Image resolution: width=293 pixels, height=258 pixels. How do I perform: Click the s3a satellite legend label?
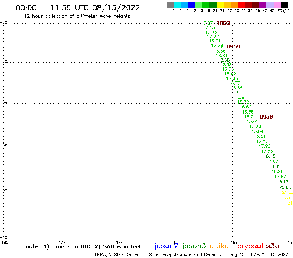272,246
